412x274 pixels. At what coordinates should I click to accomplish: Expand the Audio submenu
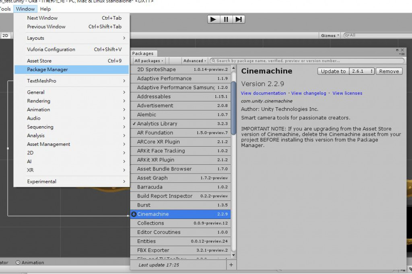click(x=72, y=118)
